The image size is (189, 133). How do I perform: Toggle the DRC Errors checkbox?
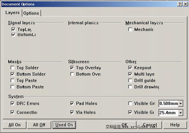click(12, 103)
